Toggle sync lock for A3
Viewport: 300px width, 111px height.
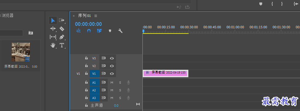pyautogui.click(x=103, y=98)
